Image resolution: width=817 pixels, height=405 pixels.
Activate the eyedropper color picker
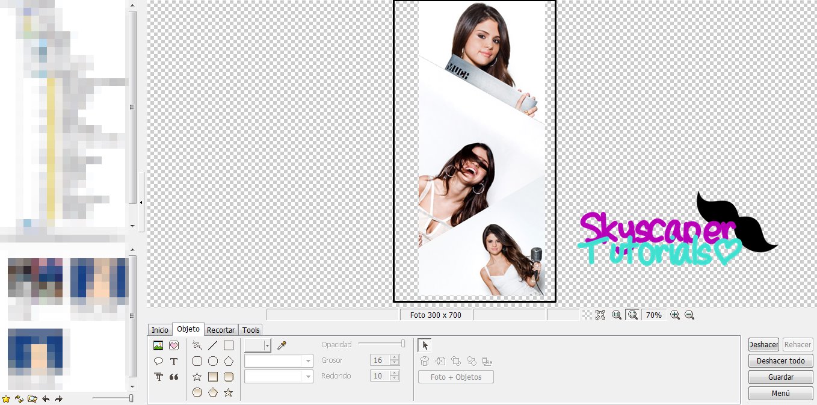(282, 345)
